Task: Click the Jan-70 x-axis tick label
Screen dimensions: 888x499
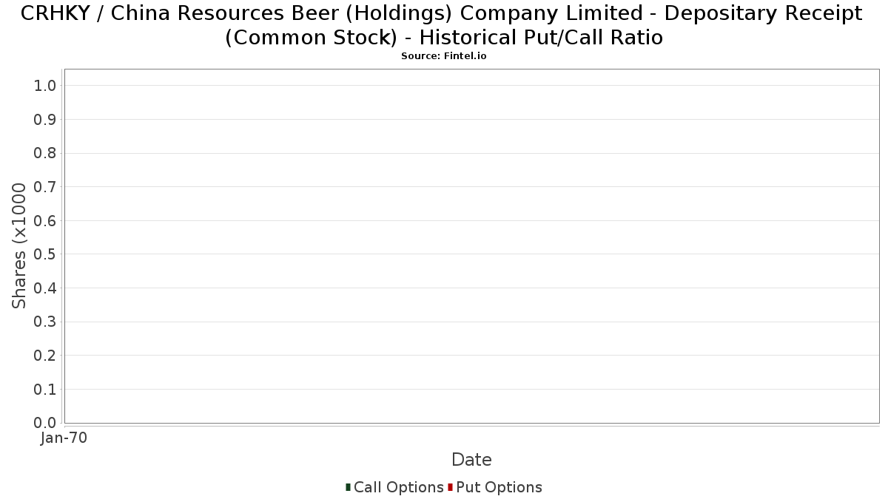Action: pos(64,438)
